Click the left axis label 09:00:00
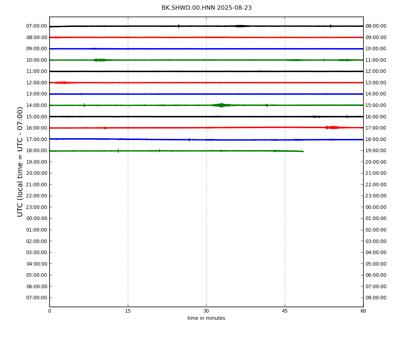This screenshot has height=341, width=413. click(37, 49)
